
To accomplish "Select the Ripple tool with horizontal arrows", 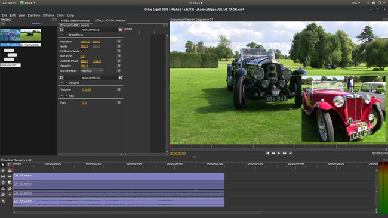I will (x=3, y=170).
